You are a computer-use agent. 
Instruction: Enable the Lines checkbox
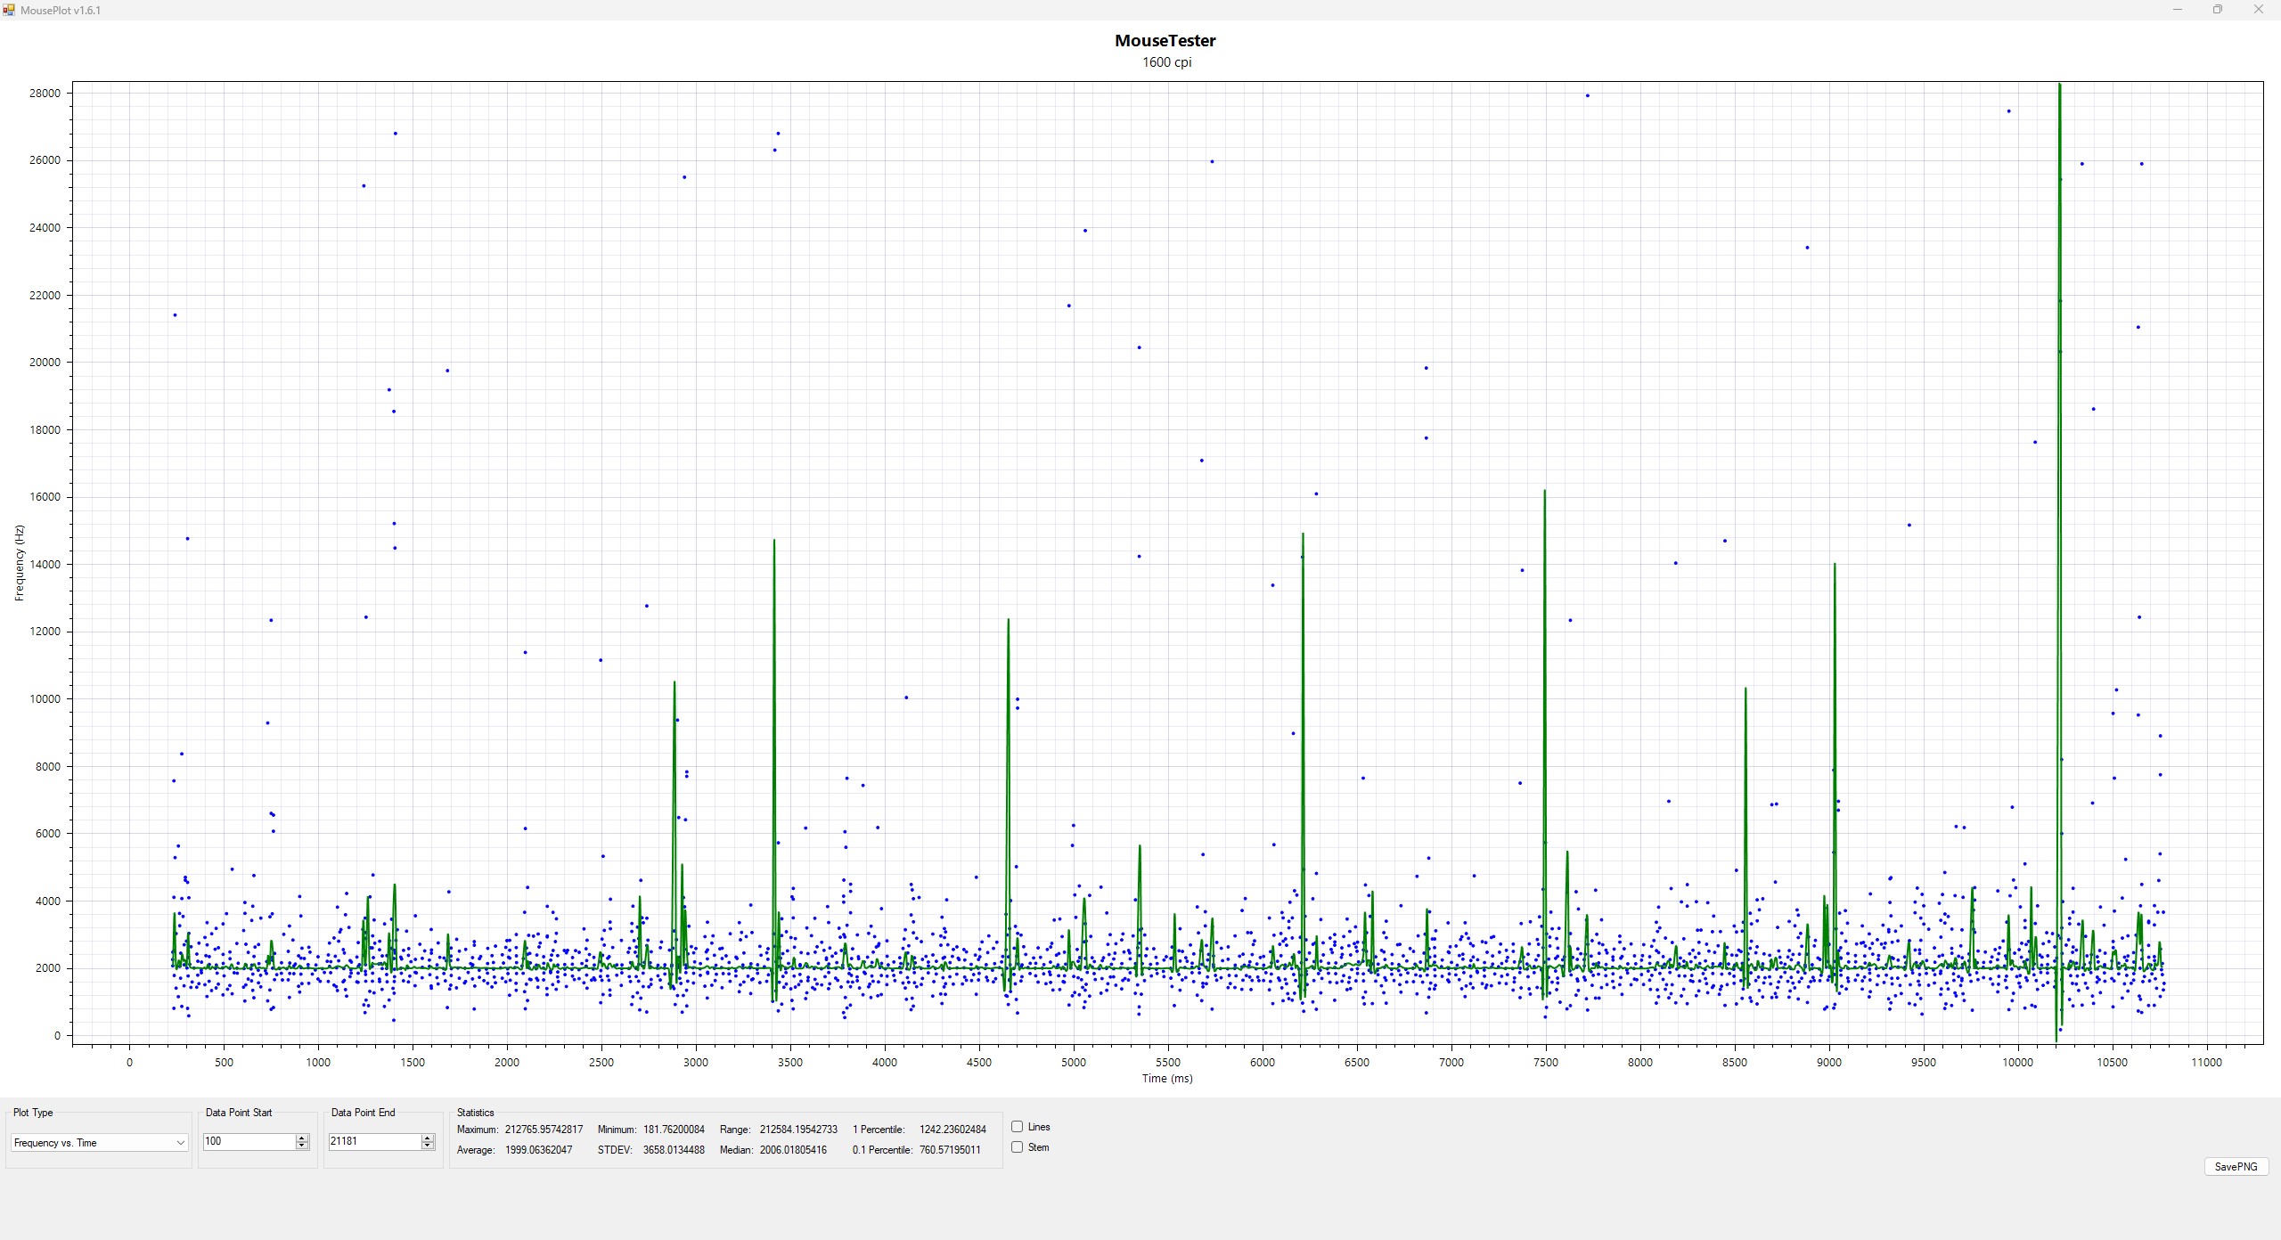1017,1127
